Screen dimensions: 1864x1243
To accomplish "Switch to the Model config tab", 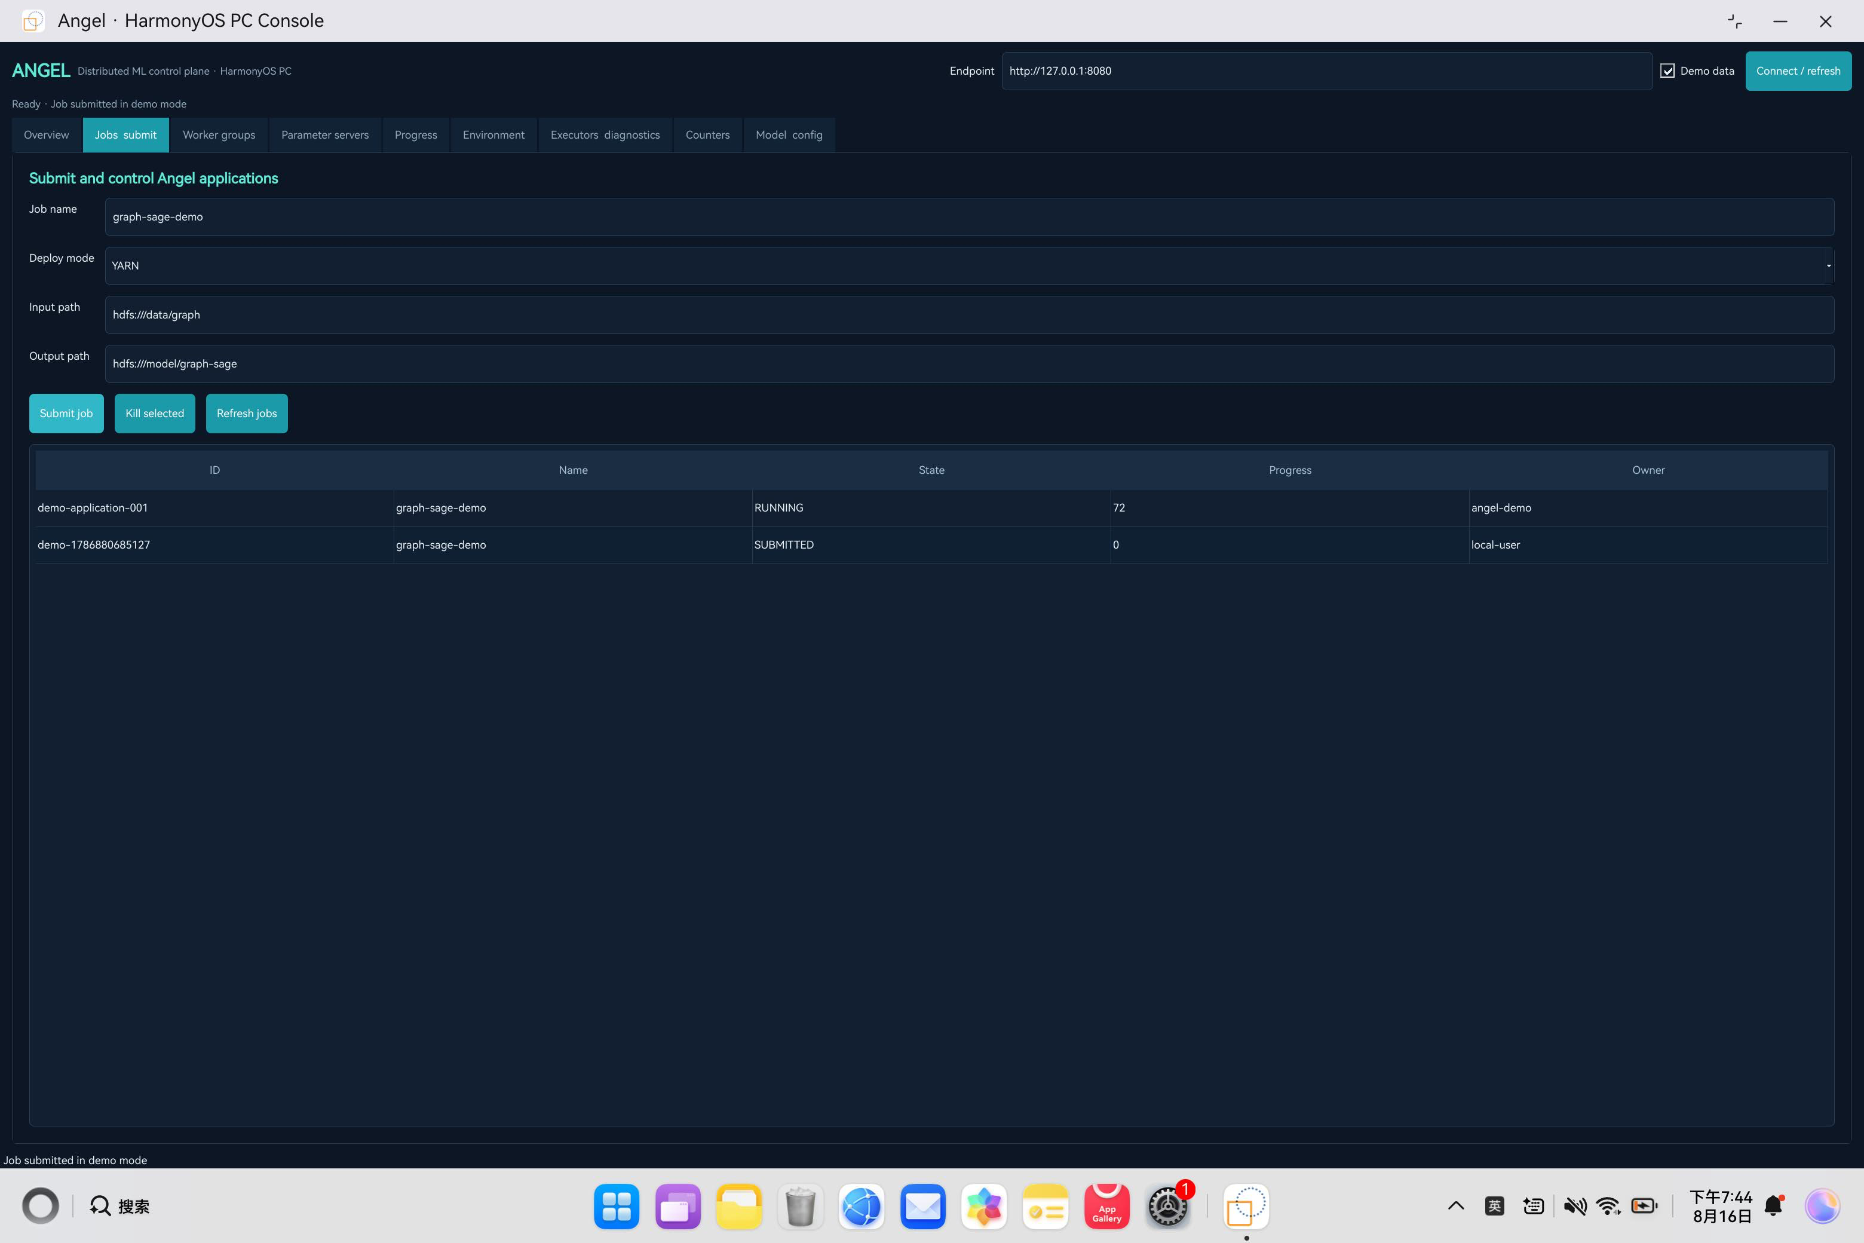I will 789,135.
